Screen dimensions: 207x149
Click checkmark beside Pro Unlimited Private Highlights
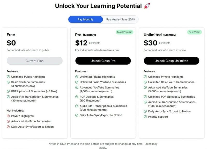[77, 77]
